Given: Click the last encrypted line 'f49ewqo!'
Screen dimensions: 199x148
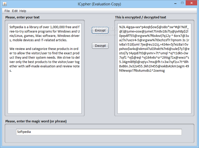Looking at the screenshot, I should [142, 71].
